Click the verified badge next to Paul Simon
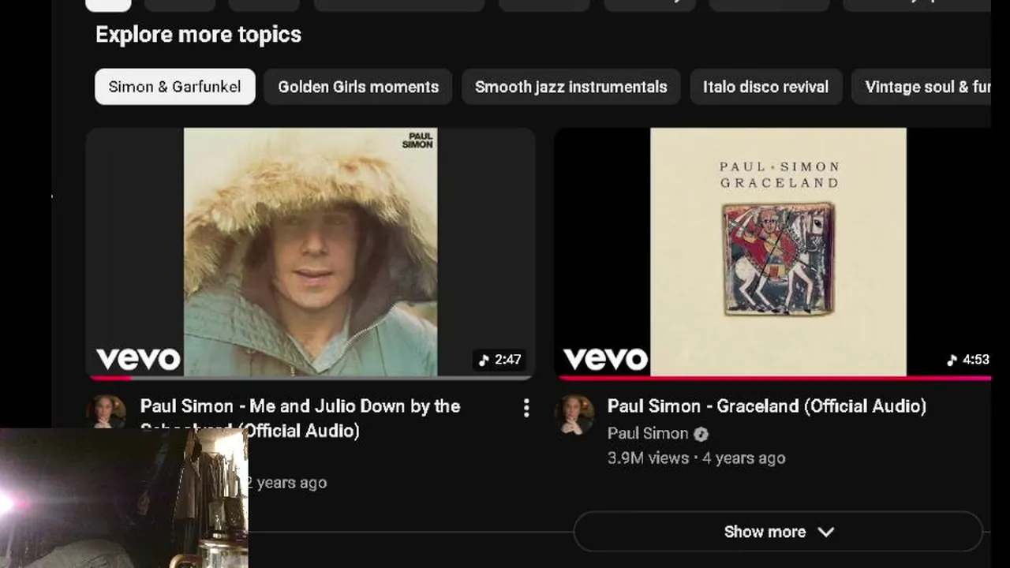1010x568 pixels. pyautogui.click(x=701, y=434)
